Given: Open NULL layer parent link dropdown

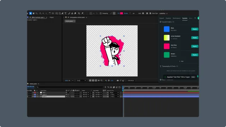Looking at the screenshot, I should [114, 92].
